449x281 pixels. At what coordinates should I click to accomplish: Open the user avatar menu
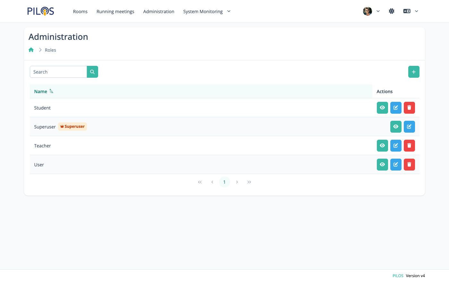[371, 11]
